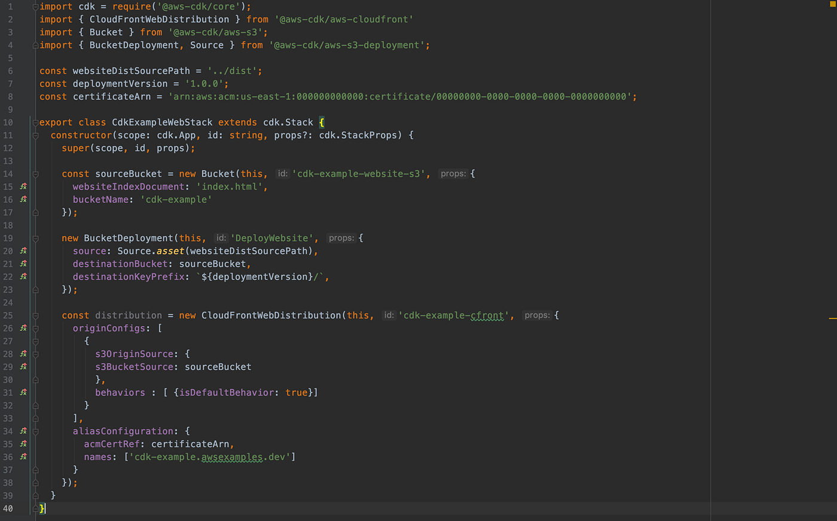Click the fx gutter icon beside bucketName
Viewport: 837px width, 521px height.
tap(23, 199)
